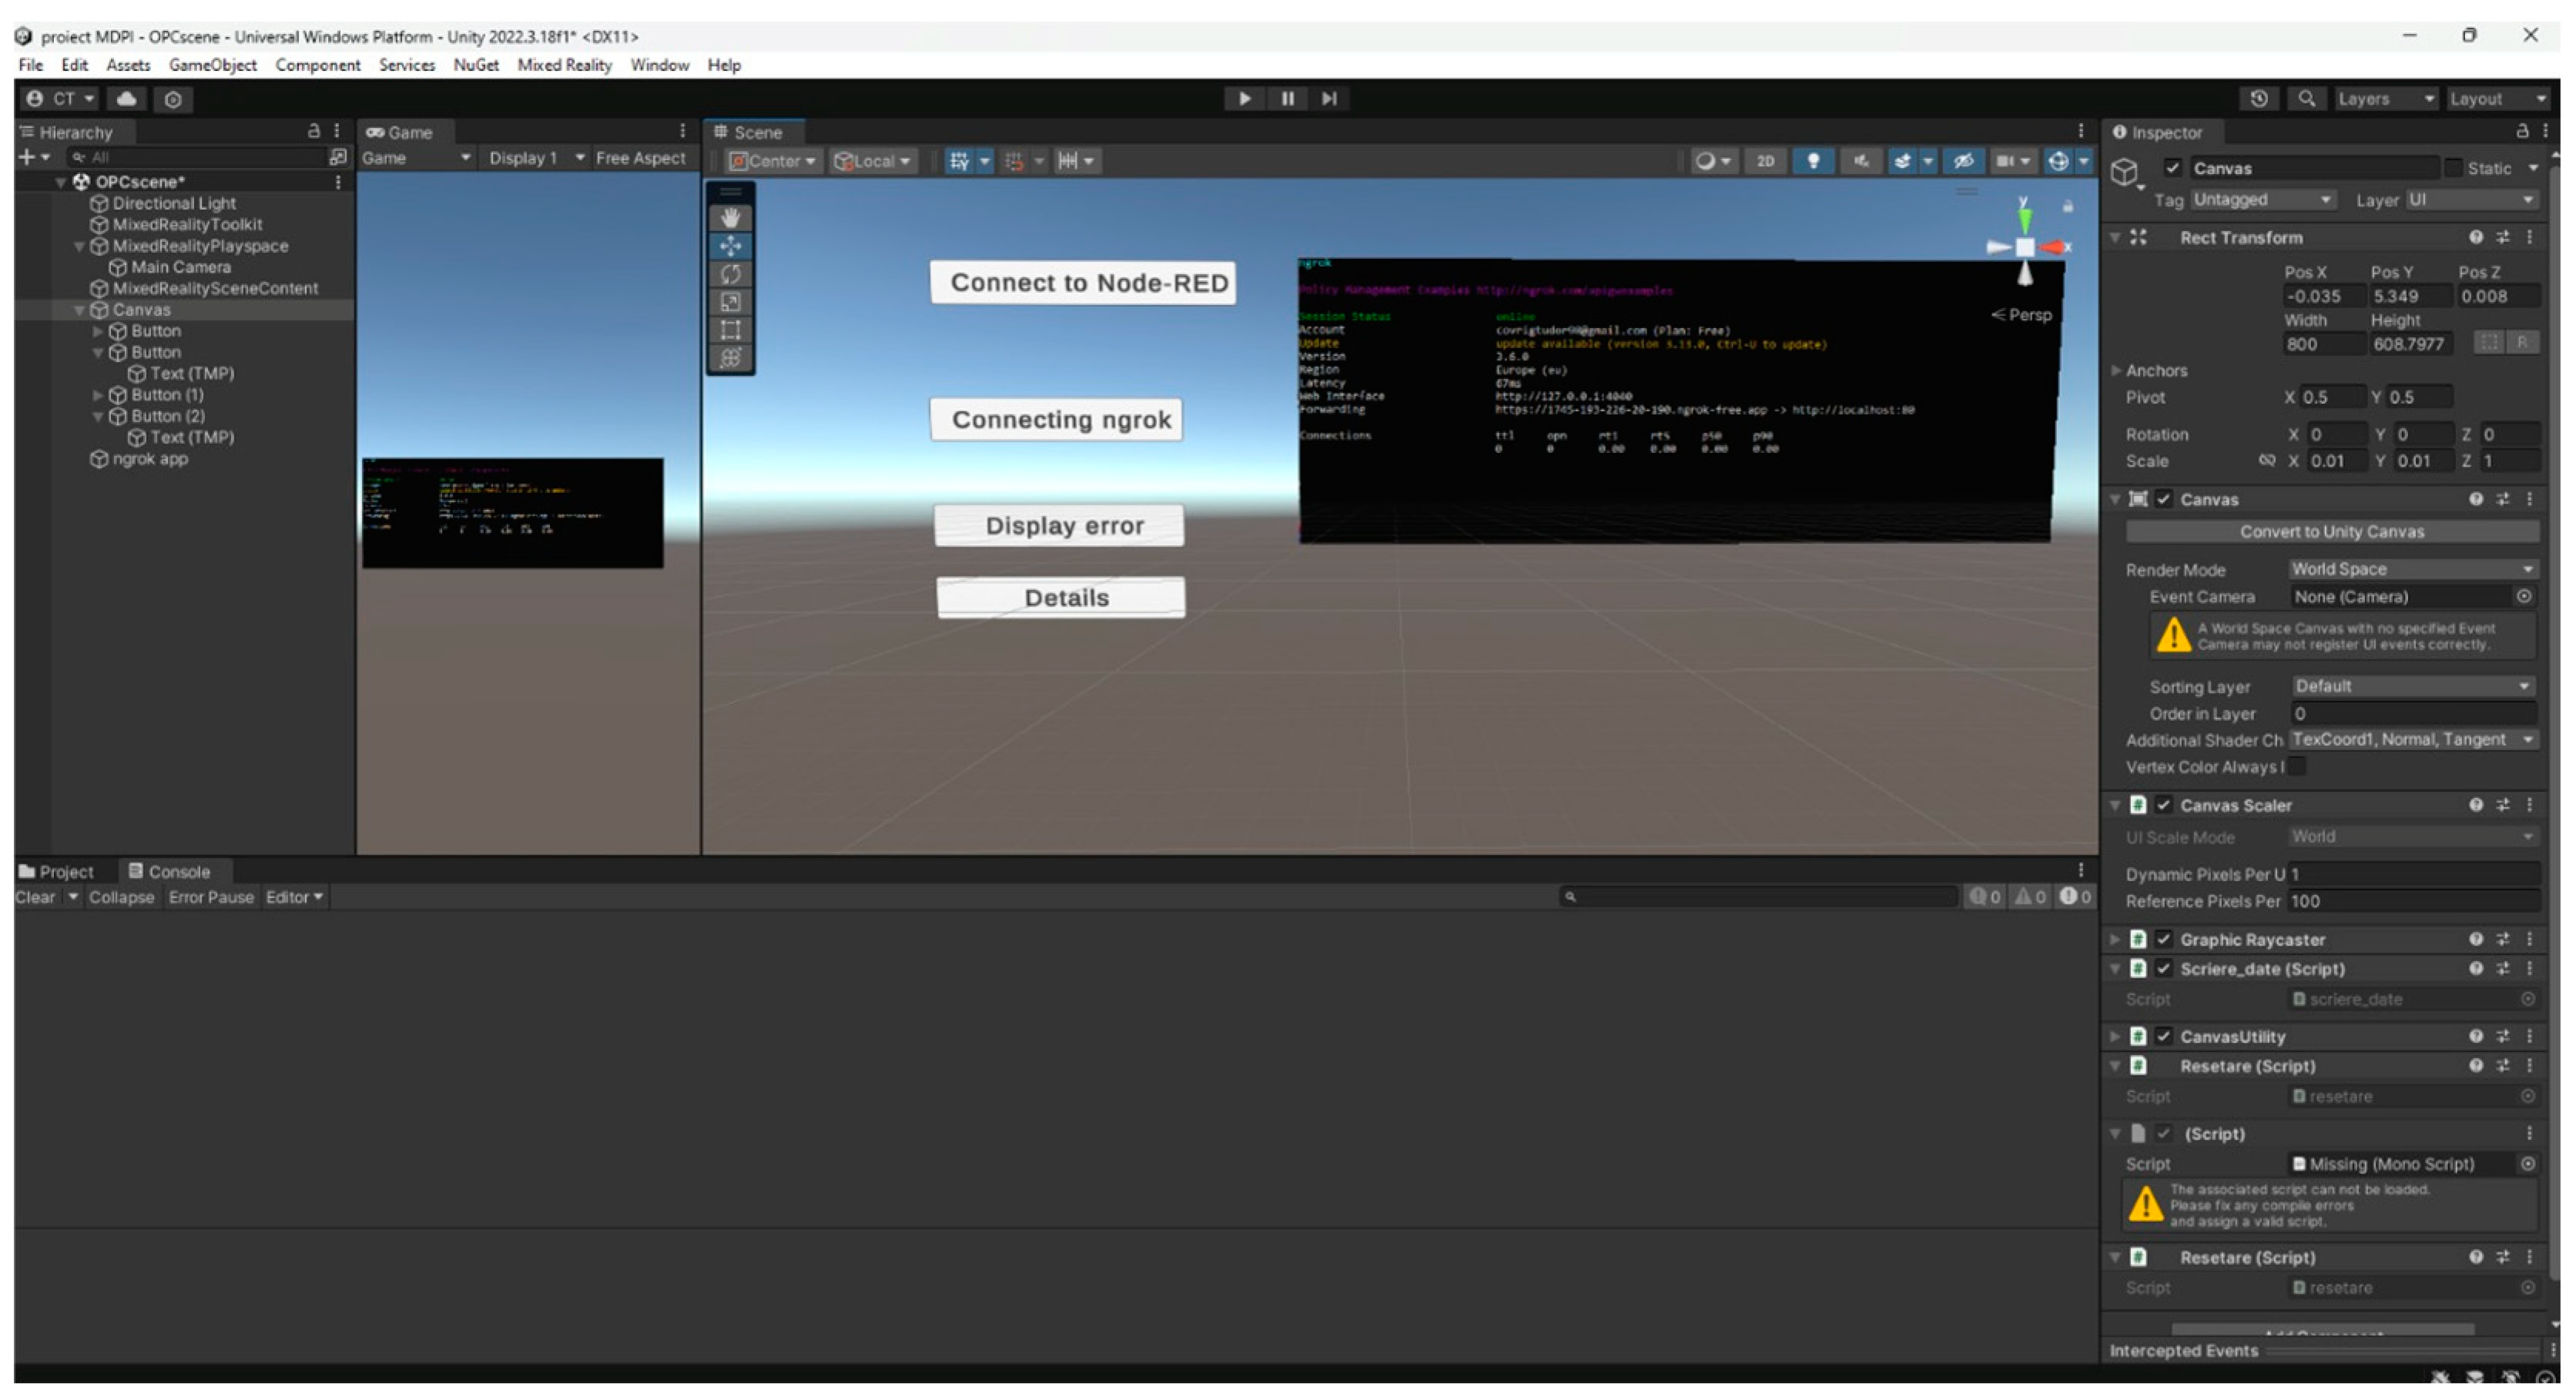Disable the Canvas Scaler component checkbox

[2163, 805]
